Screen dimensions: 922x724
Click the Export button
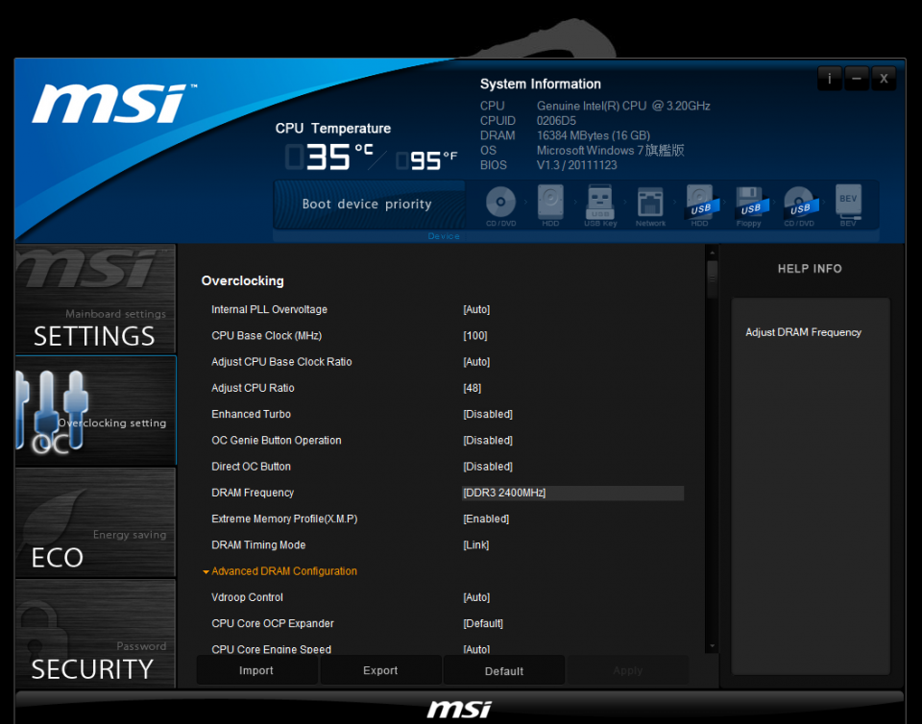380,670
